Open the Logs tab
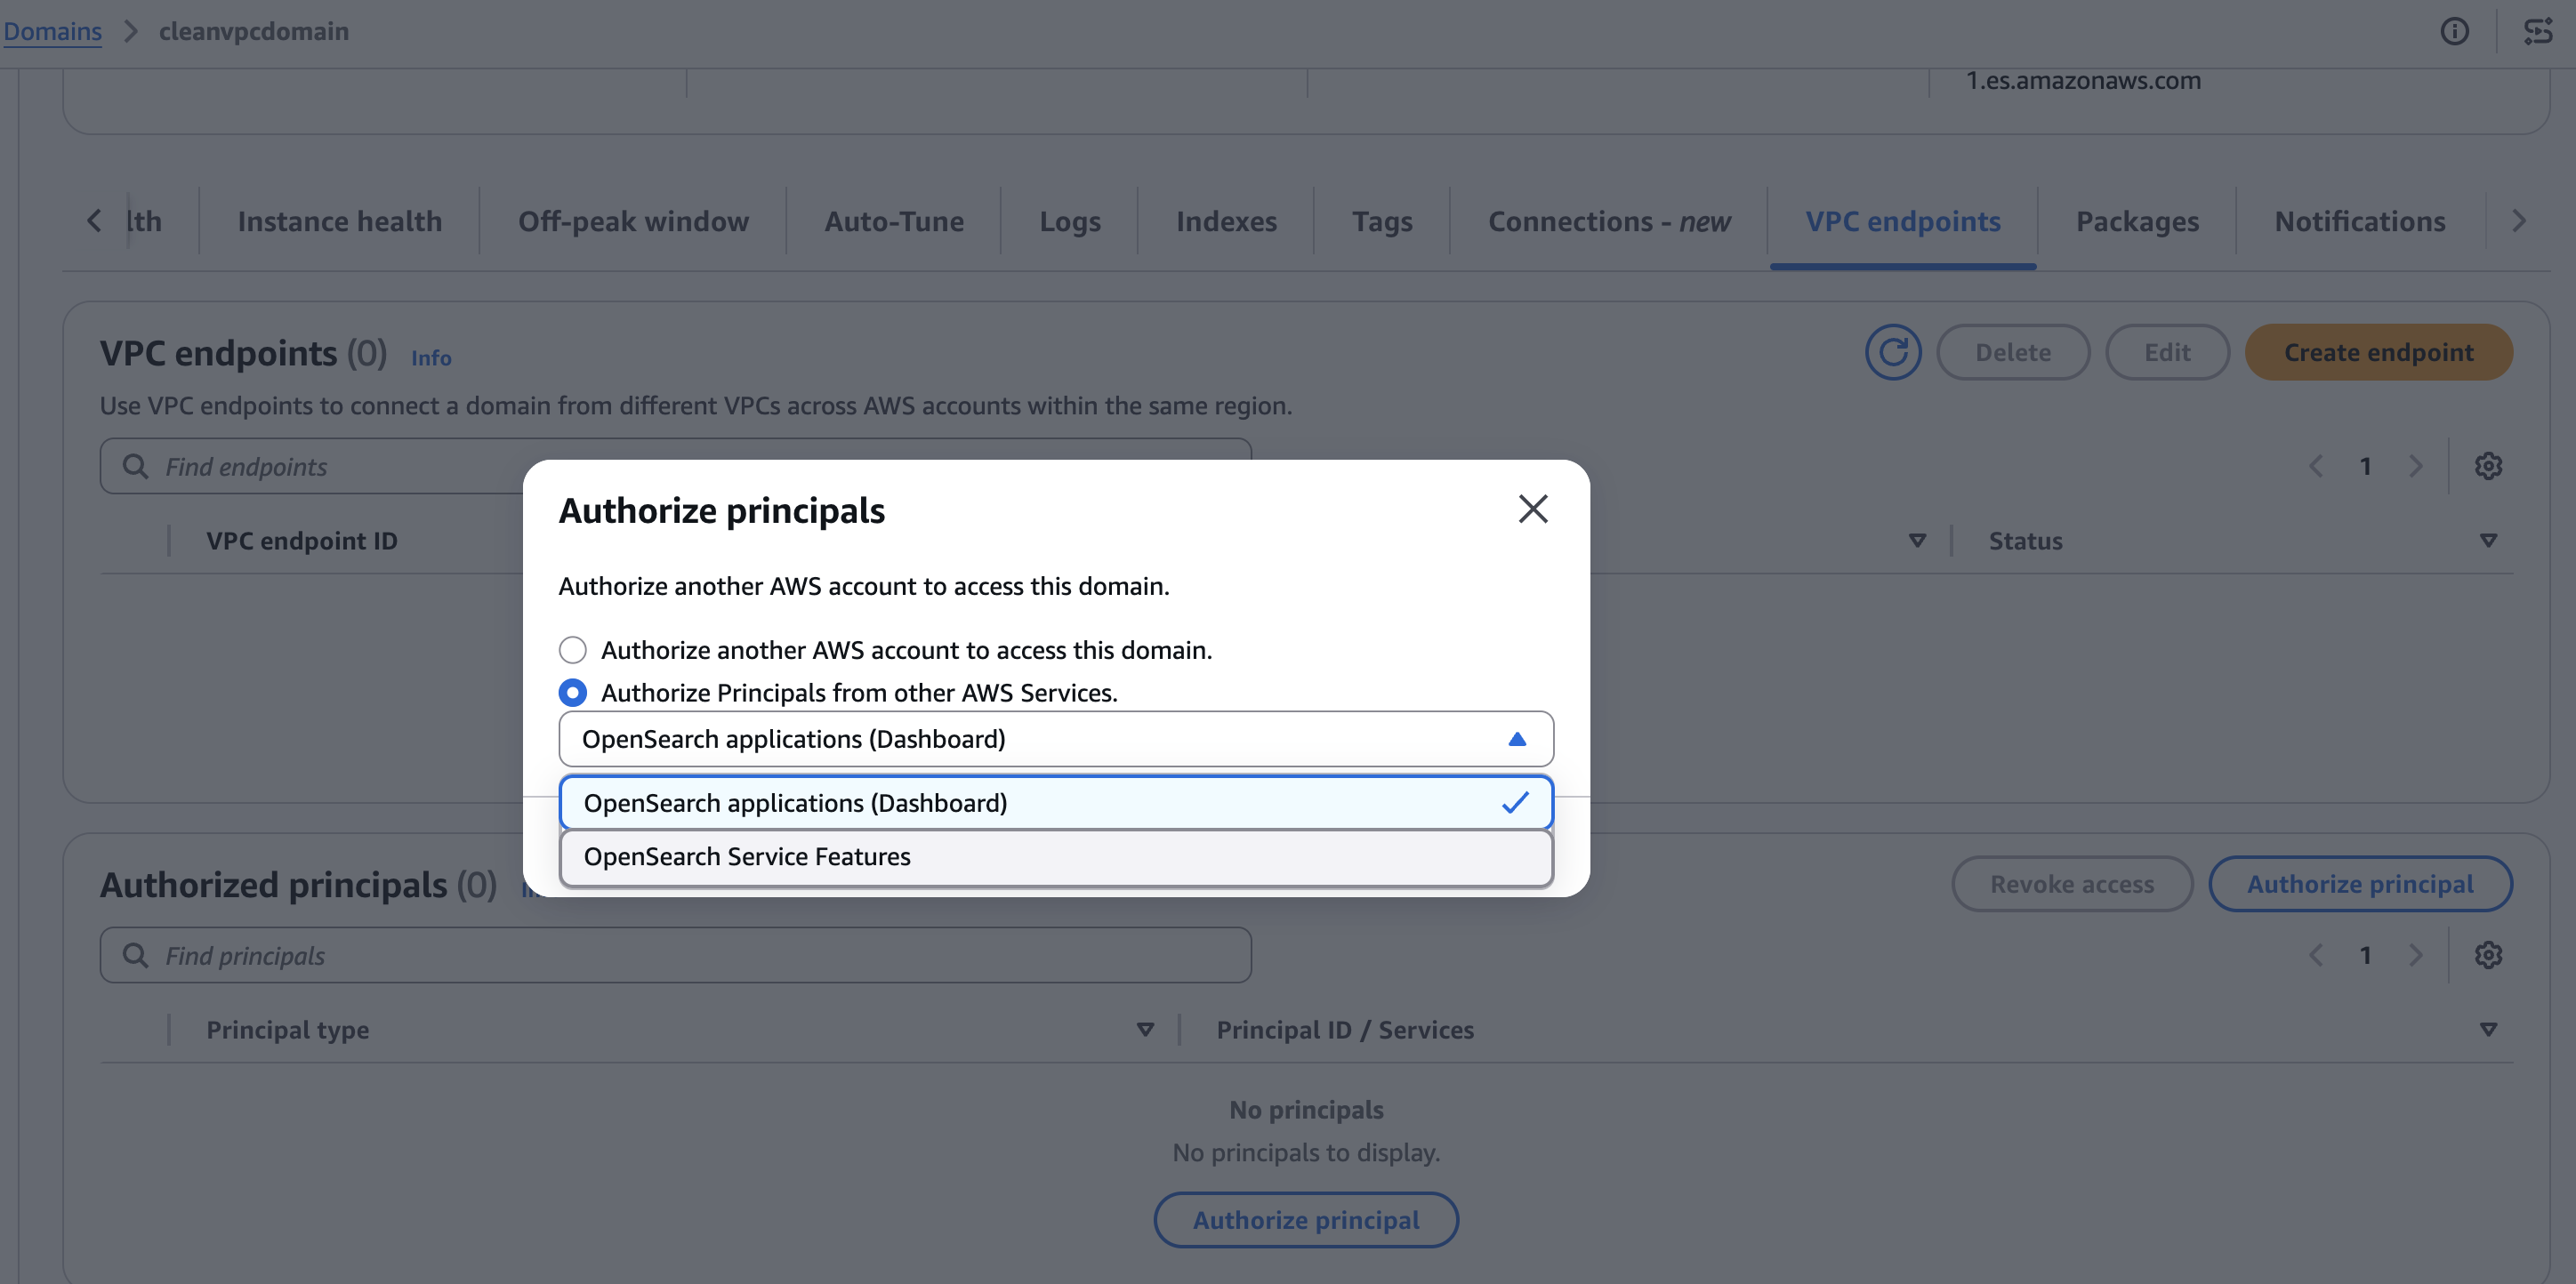2576x1284 pixels. [1069, 221]
